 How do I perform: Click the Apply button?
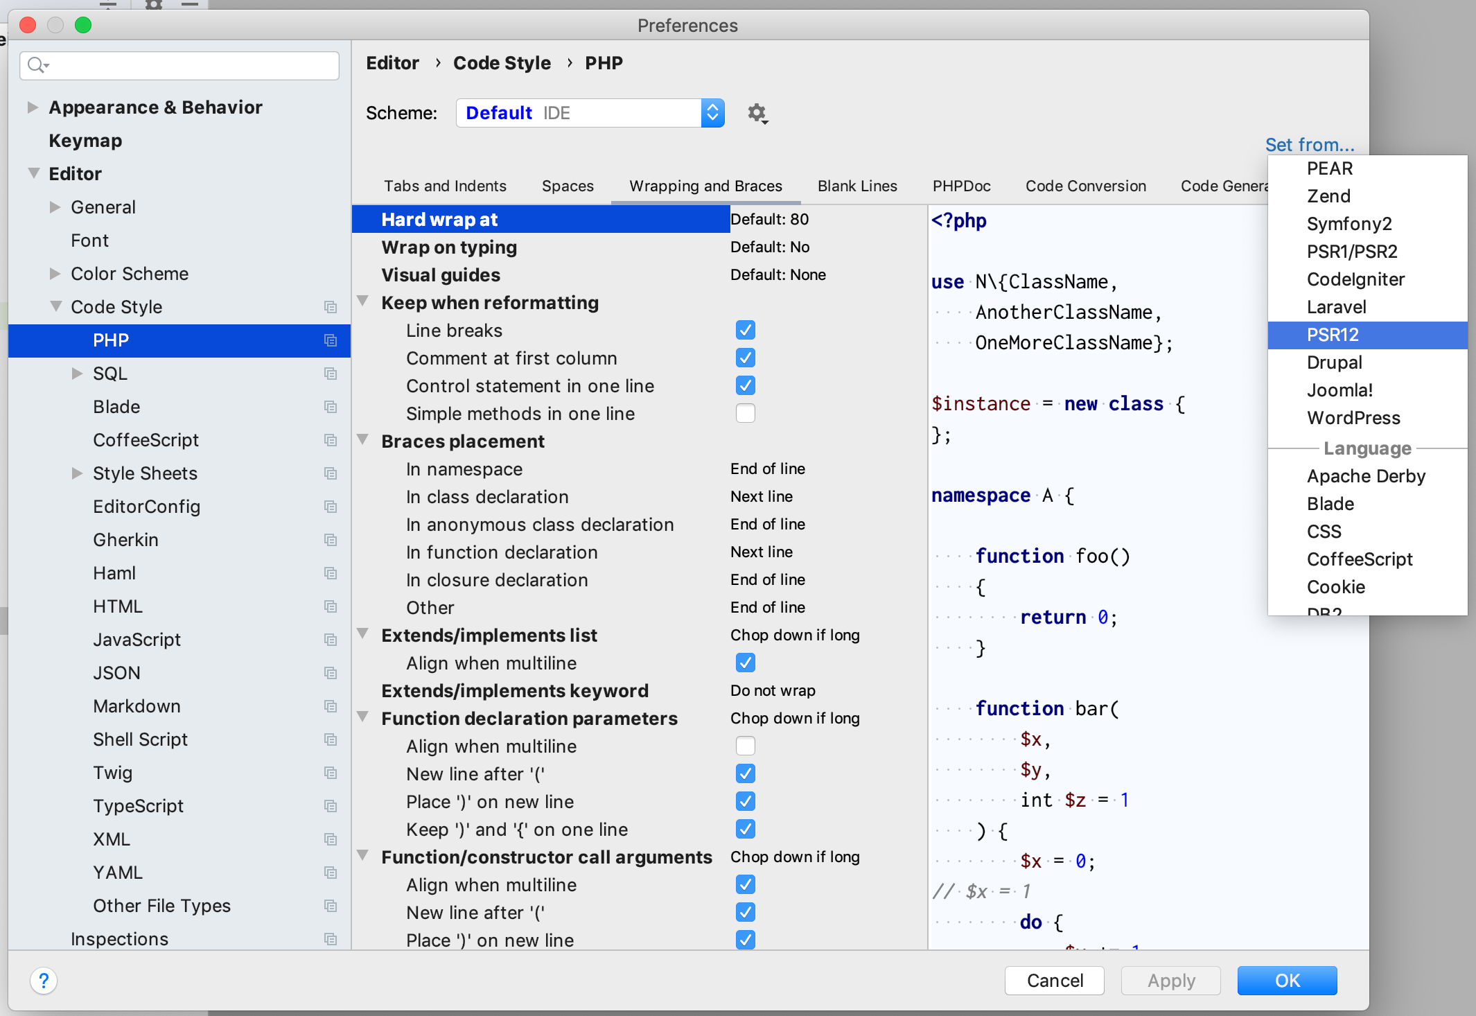(1171, 981)
